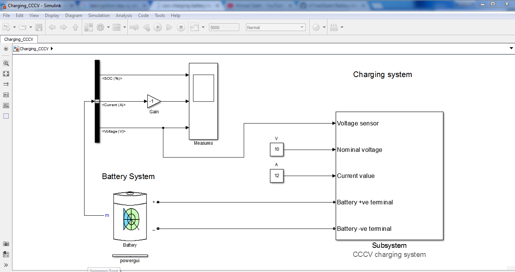
Task: Select the Zoom tool in left palette
Action: click(6, 63)
